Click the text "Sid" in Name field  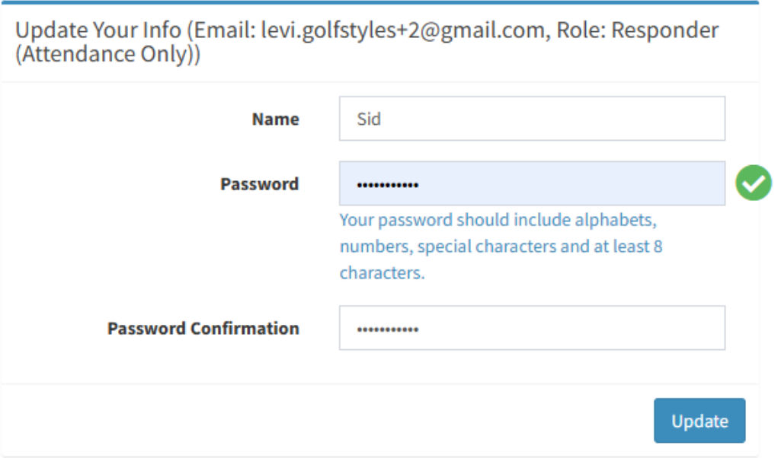pyautogui.click(x=369, y=119)
